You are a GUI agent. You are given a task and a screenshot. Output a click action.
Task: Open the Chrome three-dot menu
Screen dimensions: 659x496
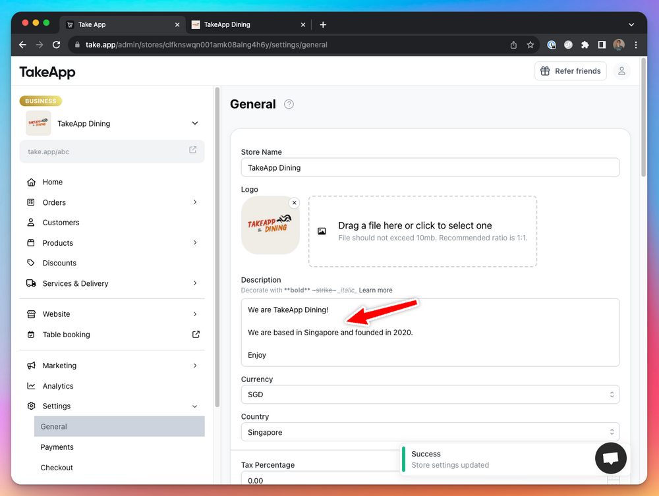coord(635,45)
